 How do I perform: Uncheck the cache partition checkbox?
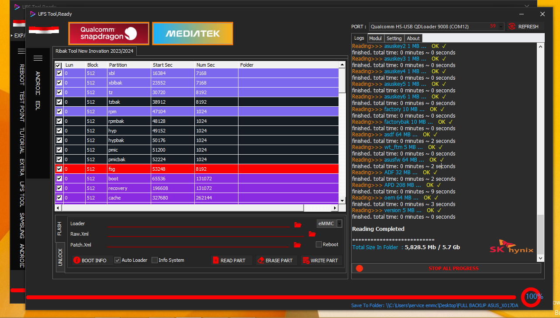tap(59, 198)
